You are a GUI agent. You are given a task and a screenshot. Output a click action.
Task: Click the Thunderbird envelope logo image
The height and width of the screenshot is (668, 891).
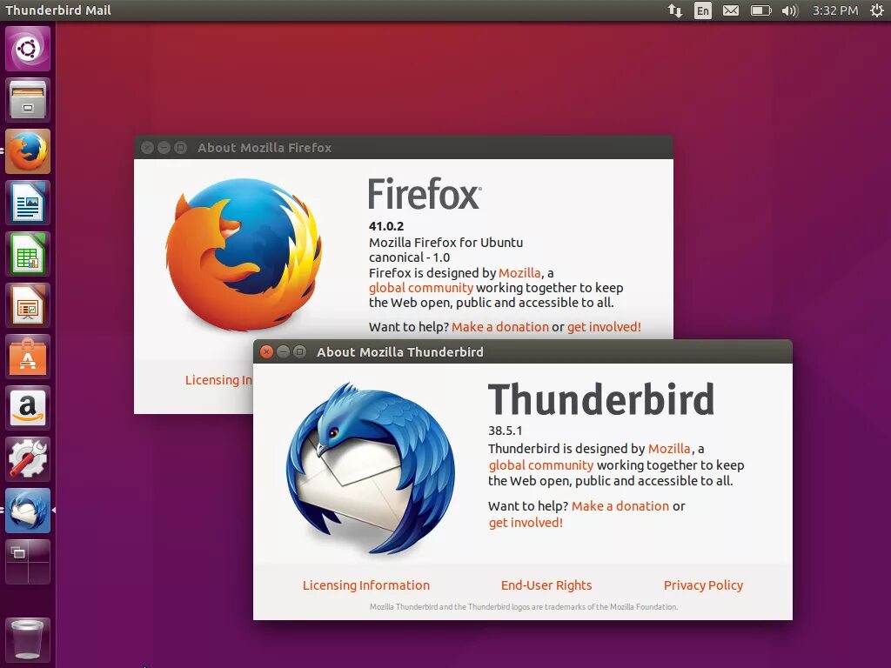click(371, 467)
